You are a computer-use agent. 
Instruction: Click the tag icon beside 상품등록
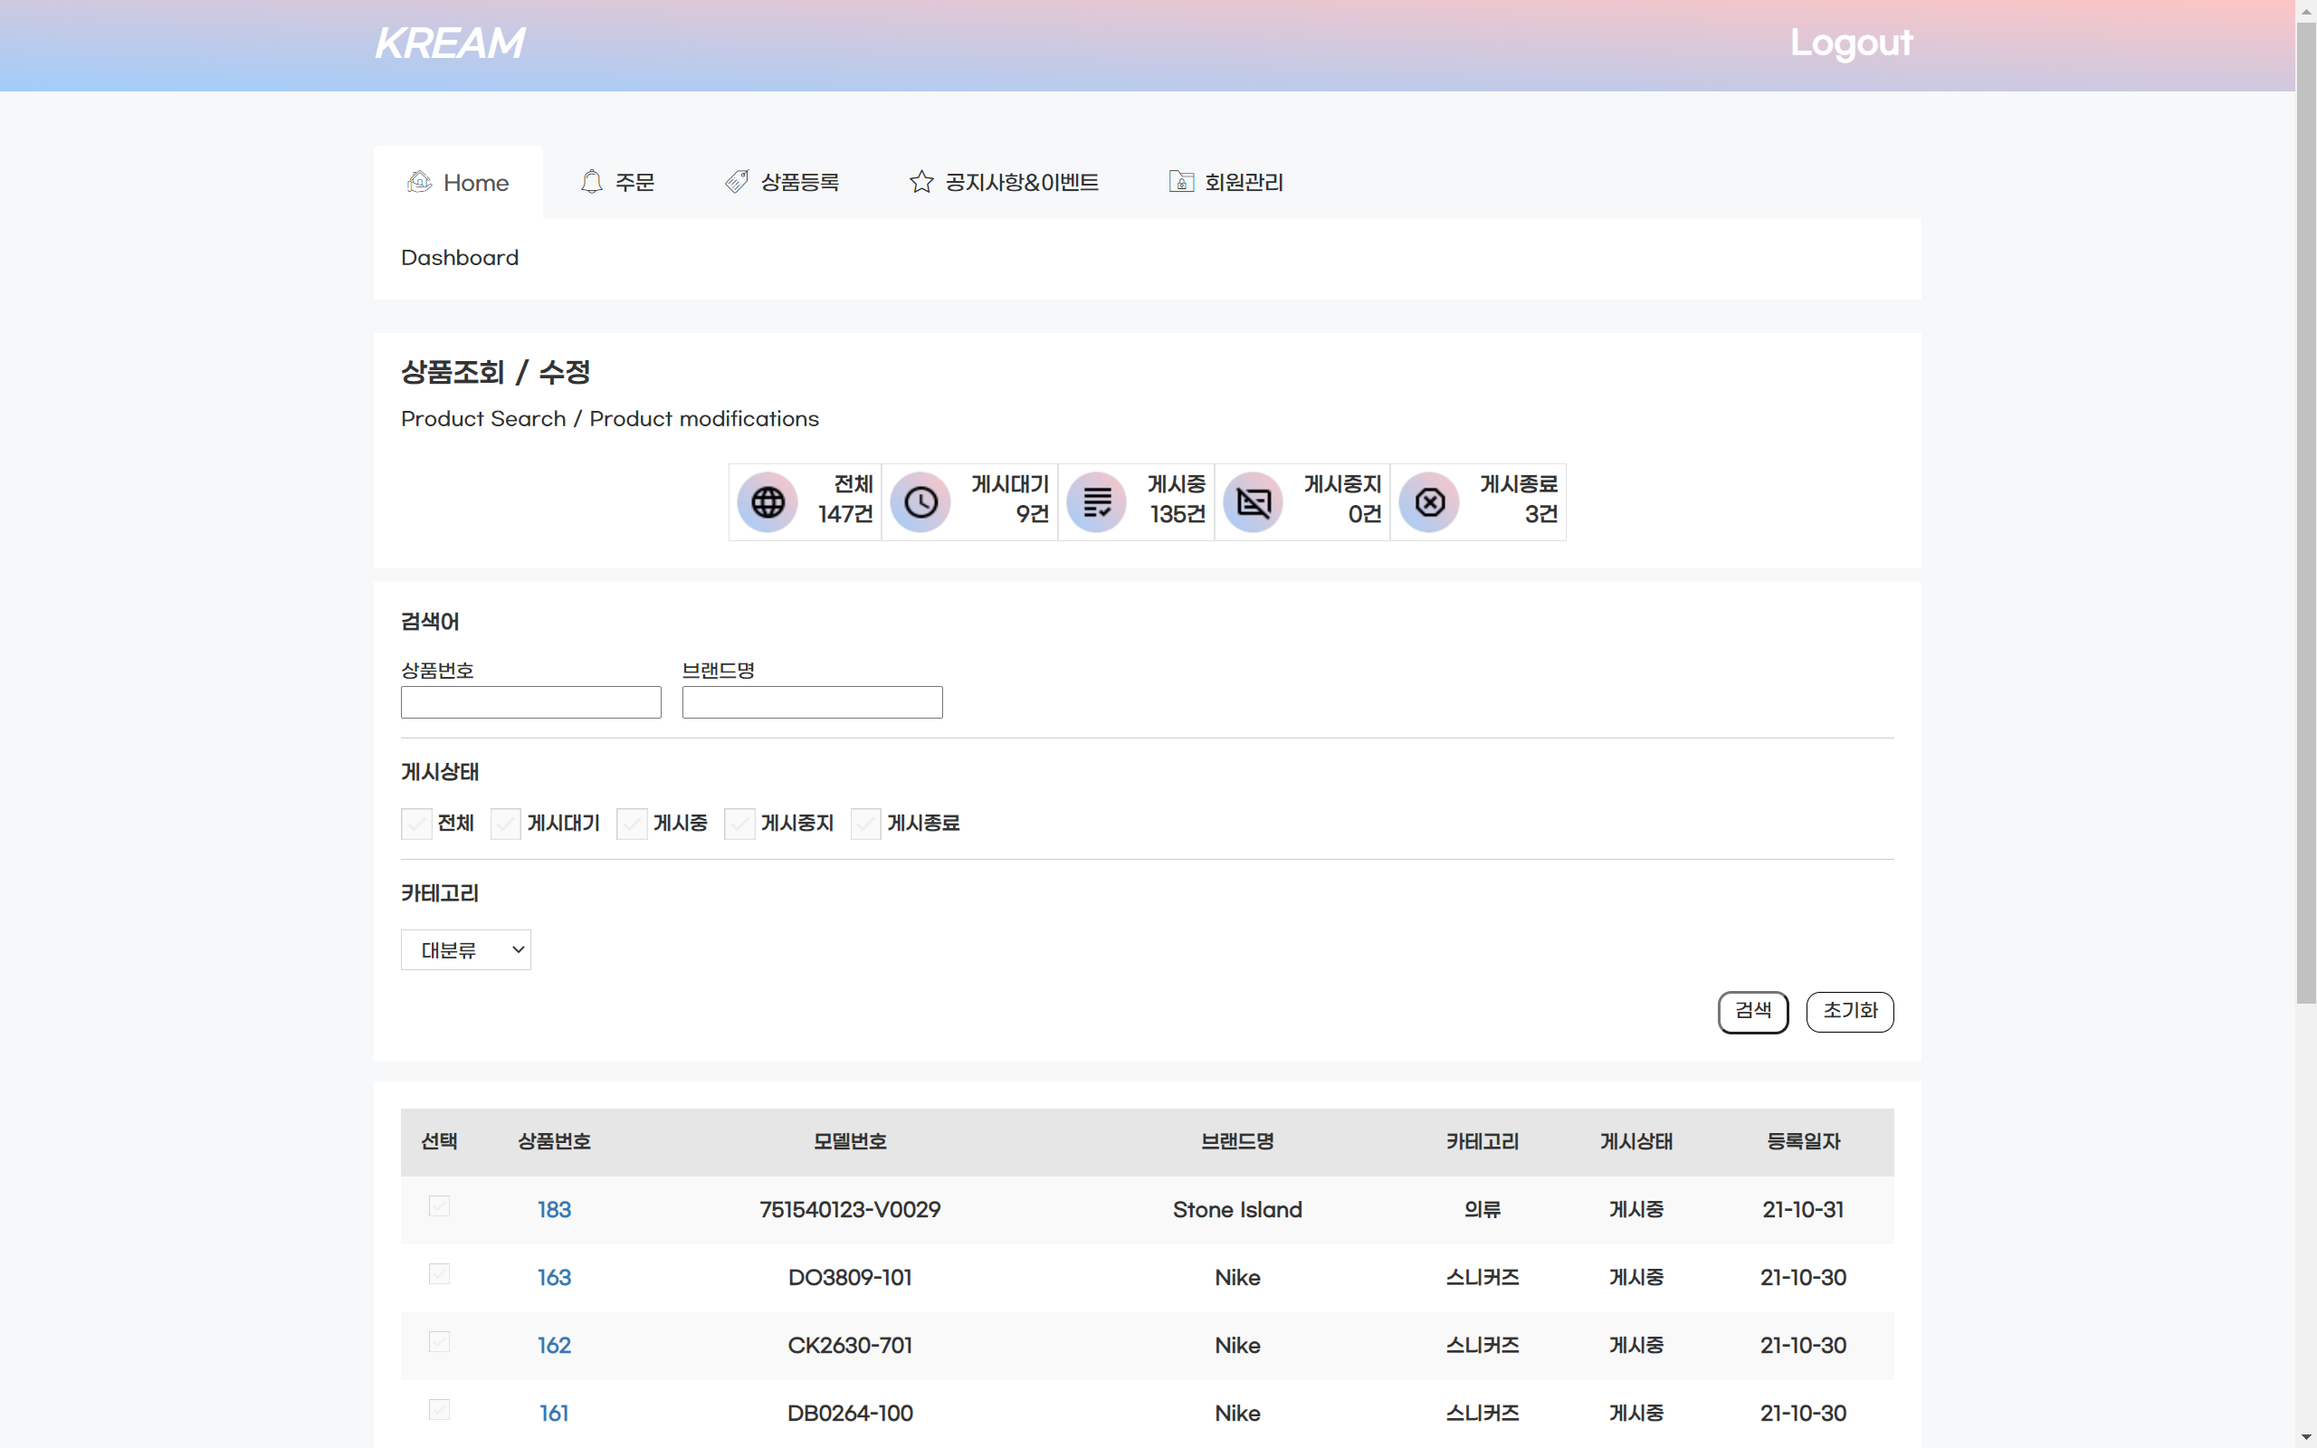coord(735,181)
